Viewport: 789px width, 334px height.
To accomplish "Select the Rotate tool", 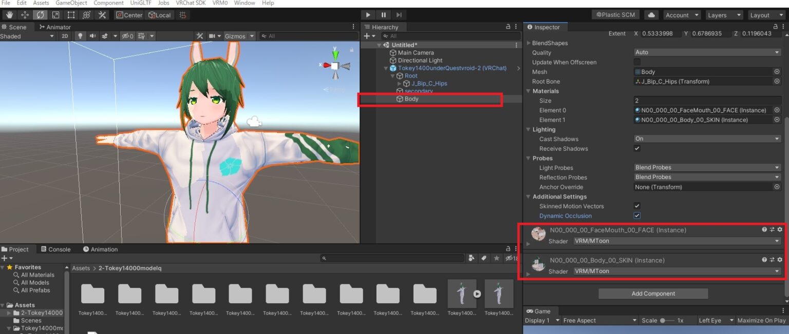I will tap(40, 14).
